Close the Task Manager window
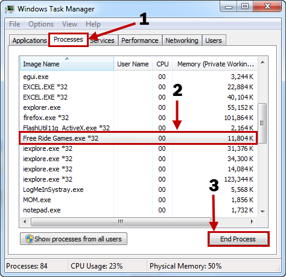This screenshot has width=286, height=277. coord(267,7)
